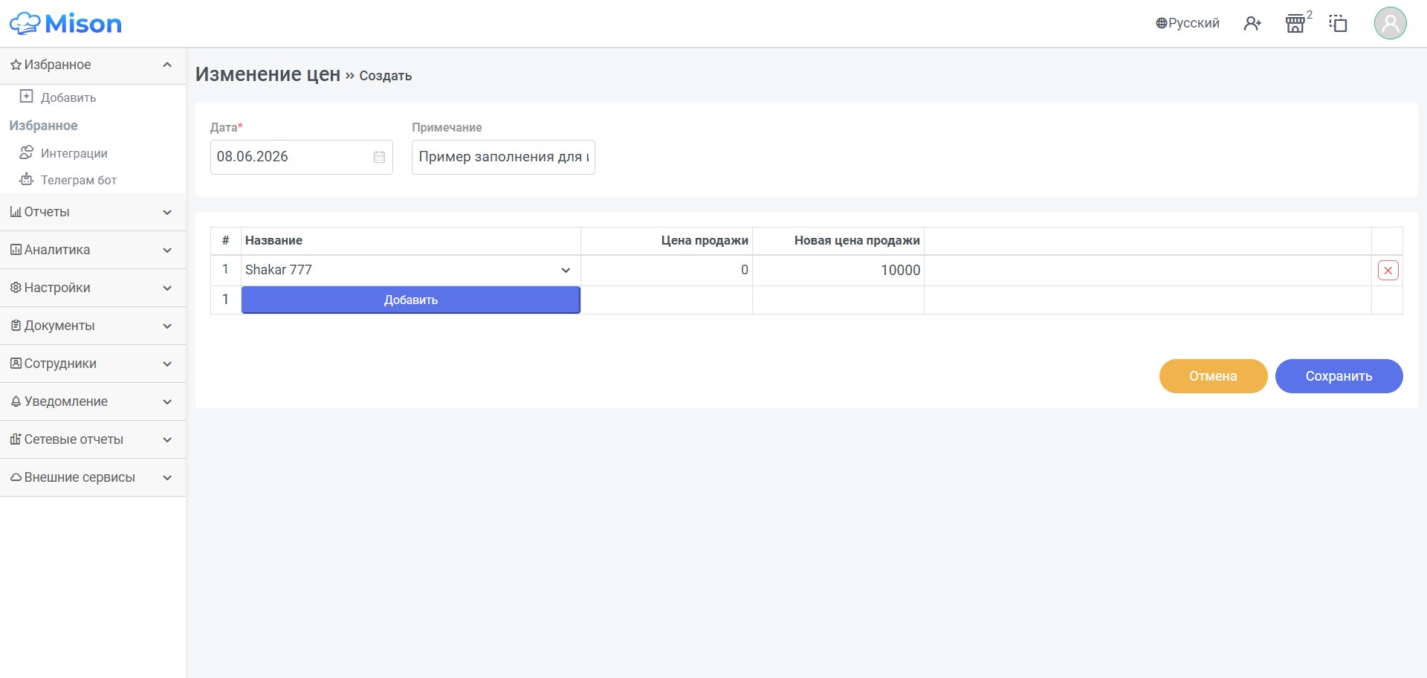Click the add user icon in header
This screenshot has height=678, width=1427.
1252,24
